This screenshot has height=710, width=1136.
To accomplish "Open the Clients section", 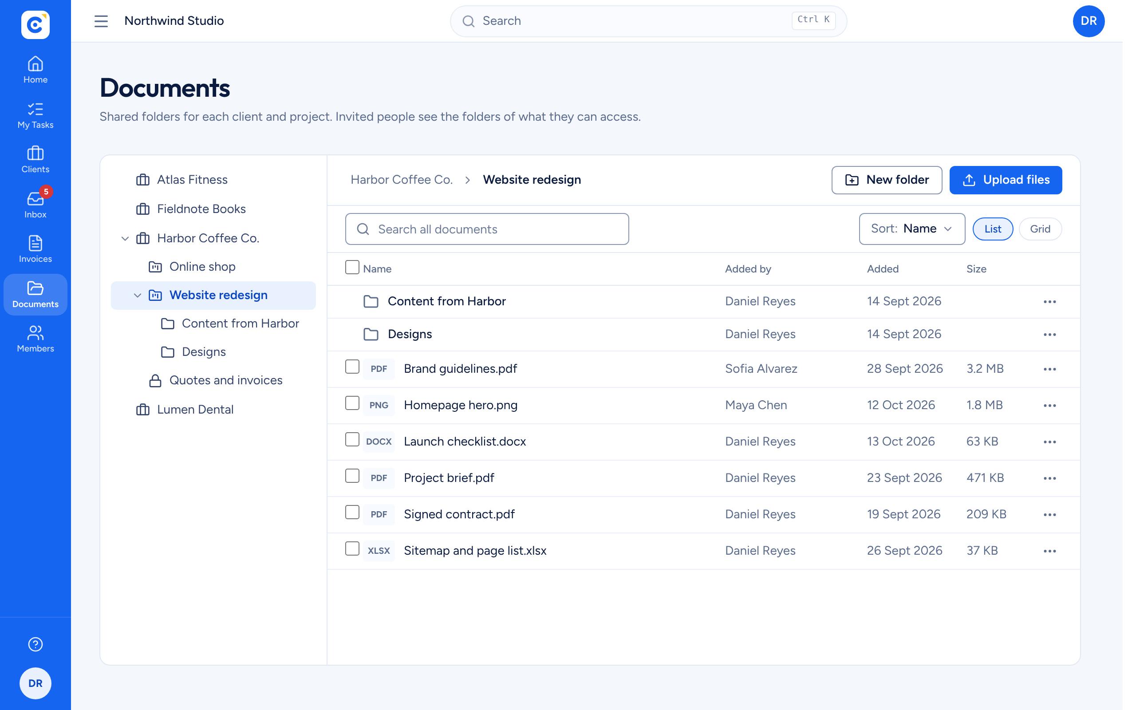I will pos(35,160).
